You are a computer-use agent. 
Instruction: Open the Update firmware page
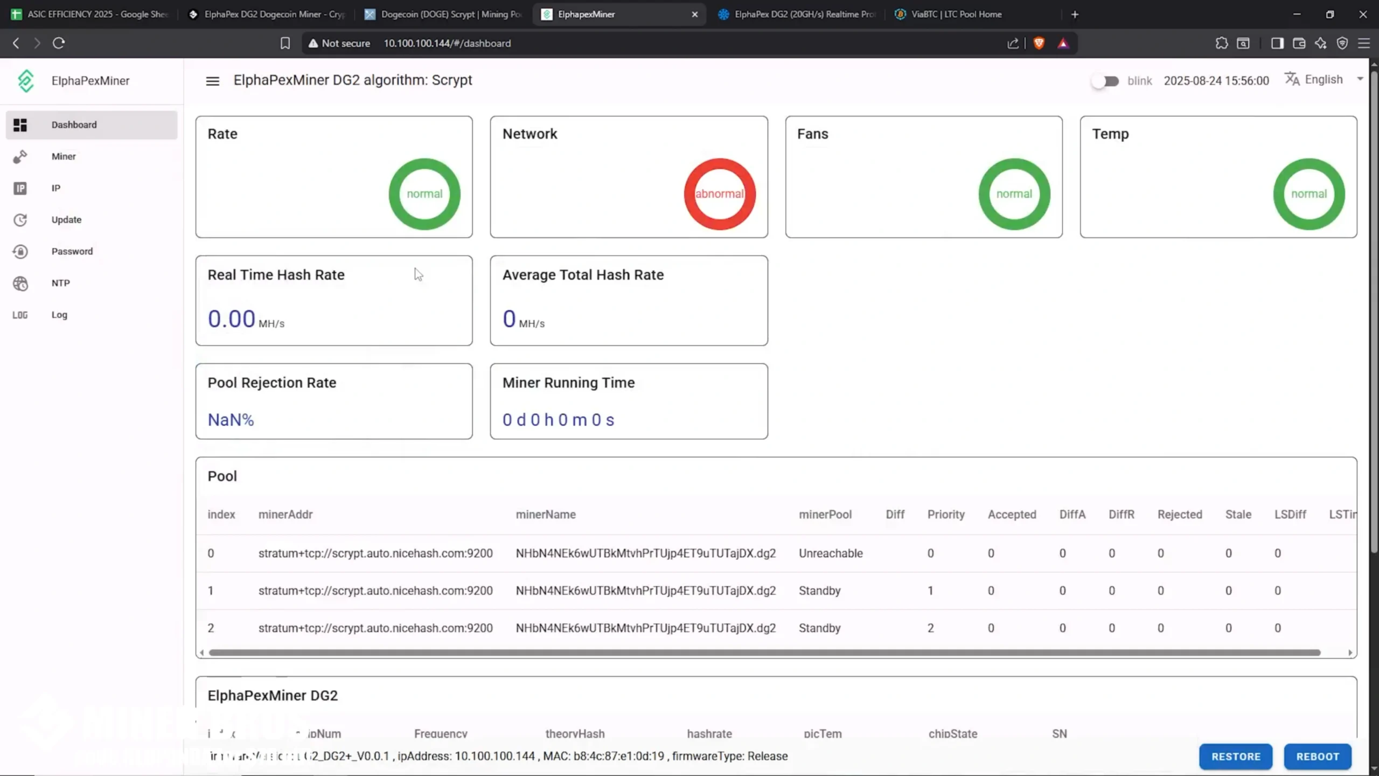click(x=92, y=220)
